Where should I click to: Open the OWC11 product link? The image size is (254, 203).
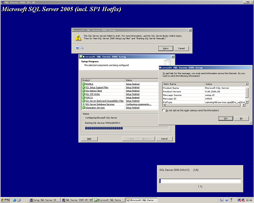pyautogui.click(x=89, y=98)
